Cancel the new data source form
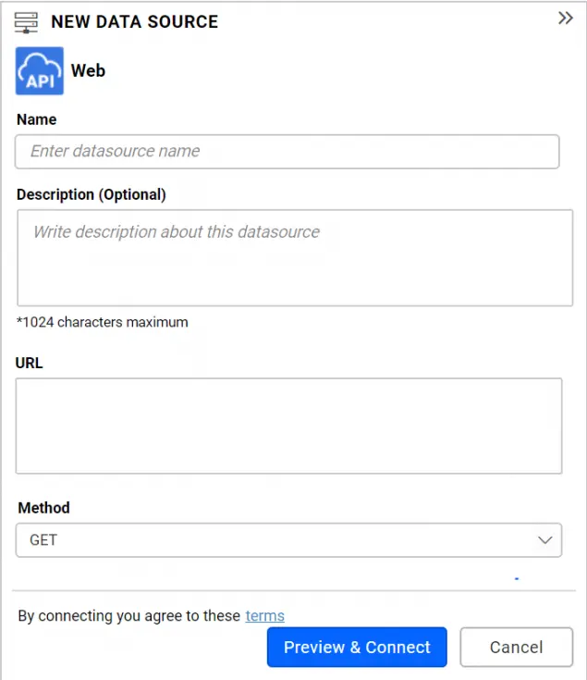The height and width of the screenshot is (680, 587). (x=516, y=648)
